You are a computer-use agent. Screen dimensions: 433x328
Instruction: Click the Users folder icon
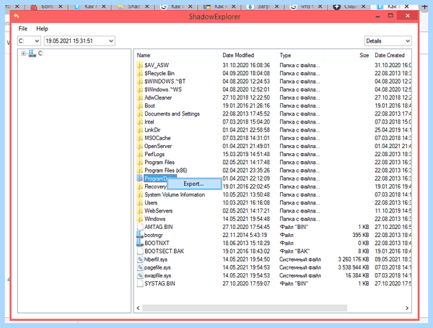140,203
